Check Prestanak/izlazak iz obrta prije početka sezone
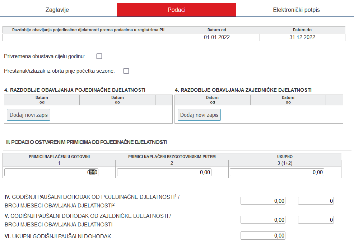Image resolution: width=354 pixels, height=249 pixels. [126, 71]
